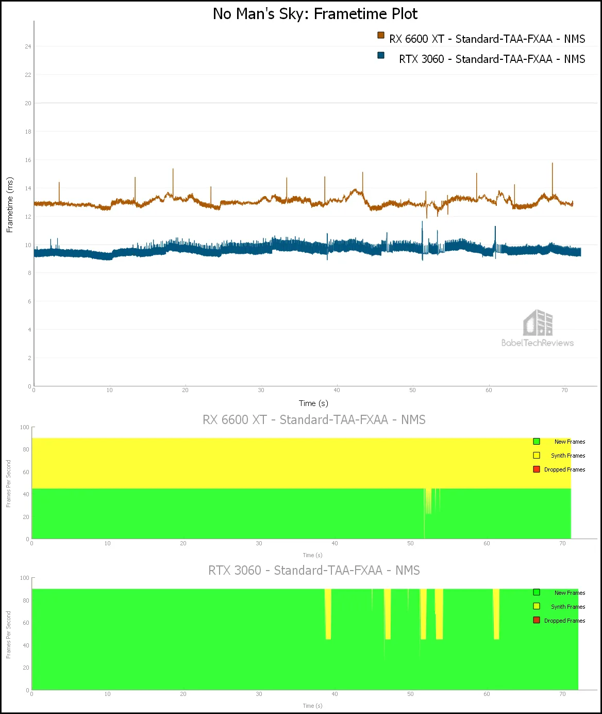The height and width of the screenshot is (714, 602).
Task: Click red Dropped Frames swatch in RX 6600 XT chart
Action: (537, 469)
